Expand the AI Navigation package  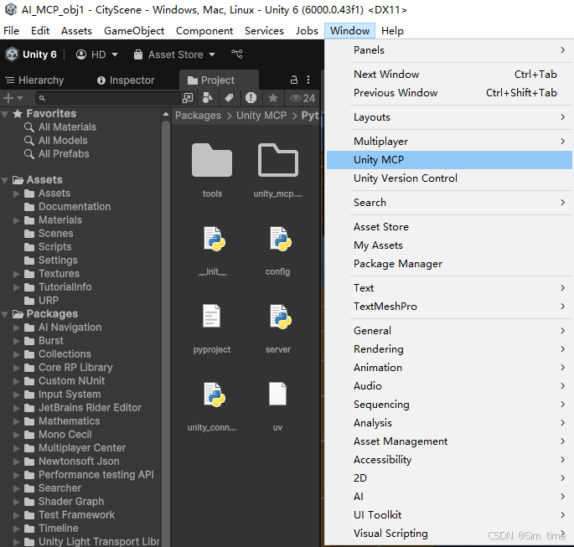[16, 328]
